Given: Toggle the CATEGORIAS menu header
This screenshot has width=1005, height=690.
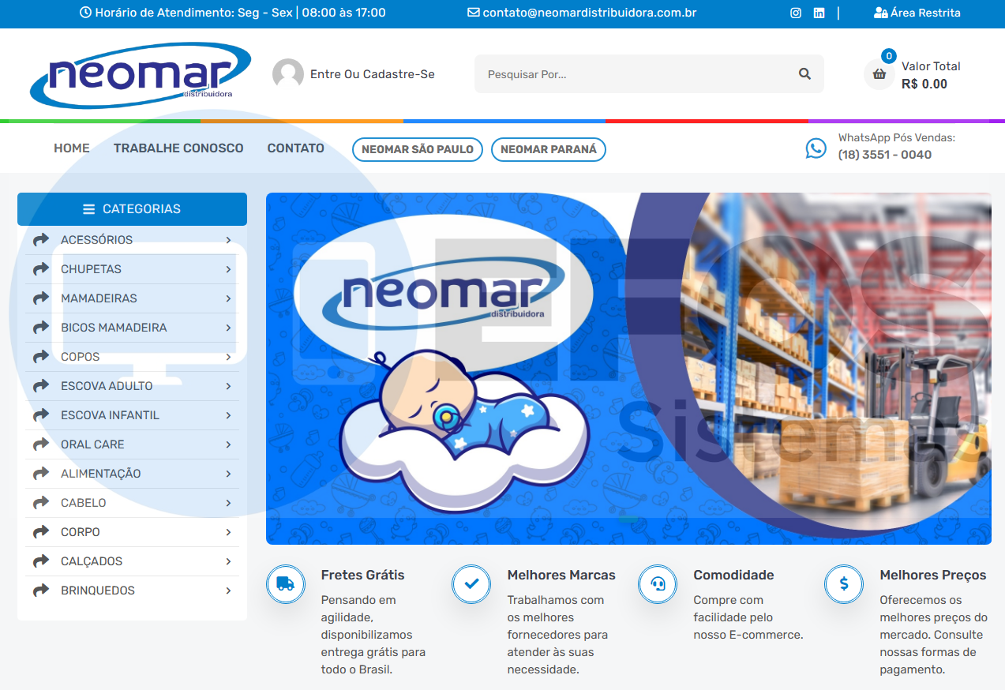Looking at the screenshot, I should coord(132,209).
